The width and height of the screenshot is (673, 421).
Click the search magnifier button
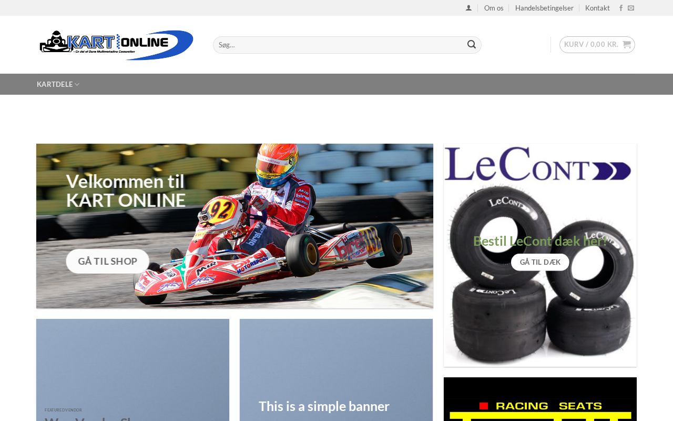click(472, 45)
